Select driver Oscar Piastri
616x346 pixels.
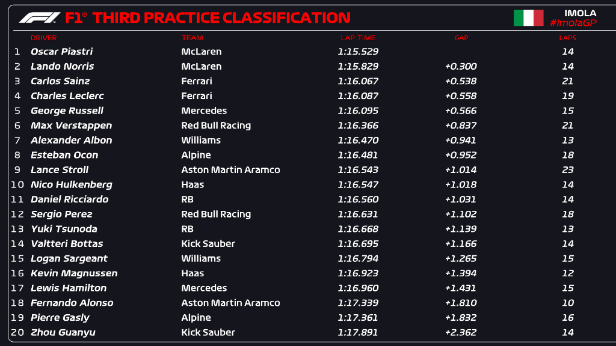pos(62,52)
